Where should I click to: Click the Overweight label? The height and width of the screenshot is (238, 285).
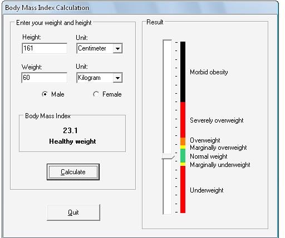pos(205,140)
